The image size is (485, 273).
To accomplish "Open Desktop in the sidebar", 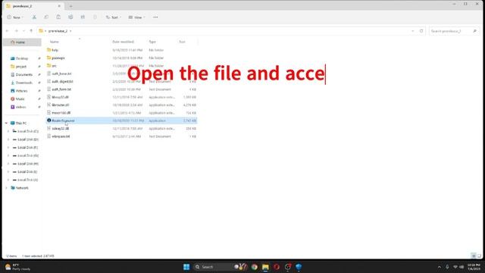I will 22,58.
